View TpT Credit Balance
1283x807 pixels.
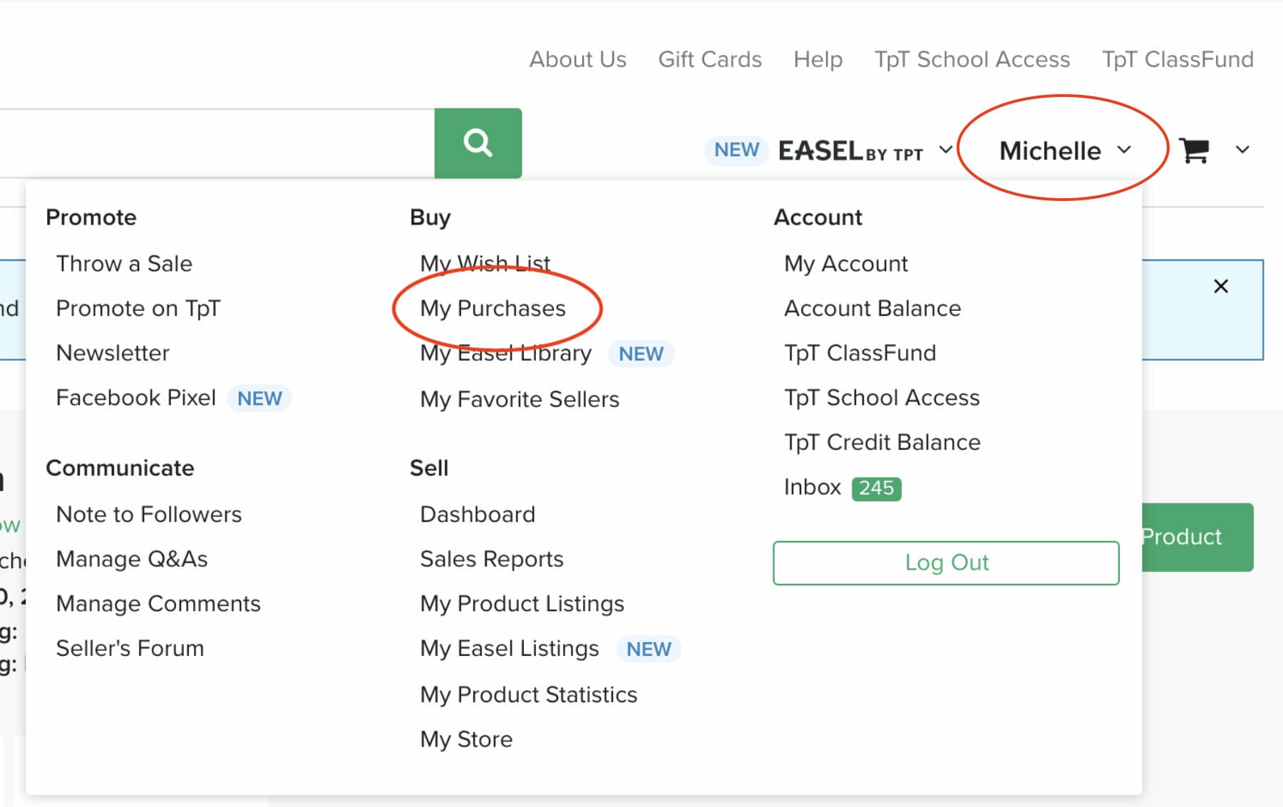pos(882,442)
